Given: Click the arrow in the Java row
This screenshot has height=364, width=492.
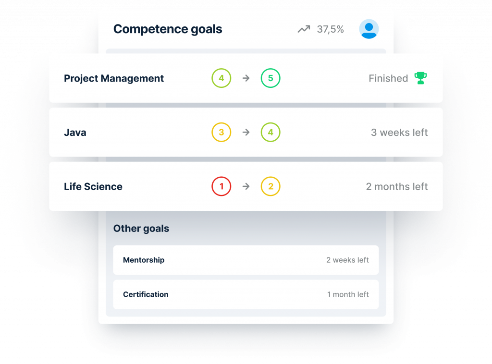Looking at the screenshot, I should [x=246, y=133].
